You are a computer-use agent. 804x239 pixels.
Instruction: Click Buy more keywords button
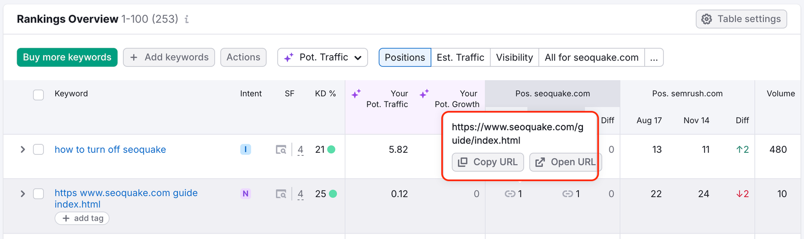[67, 57]
